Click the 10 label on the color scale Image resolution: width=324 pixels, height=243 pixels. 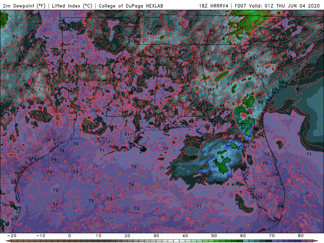point(98,236)
